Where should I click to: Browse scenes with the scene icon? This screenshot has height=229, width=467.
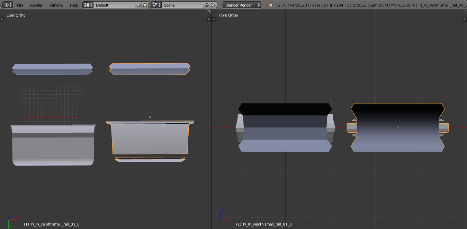(x=156, y=5)
